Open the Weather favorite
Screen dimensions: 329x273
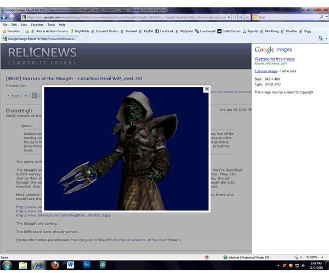point(290,31)
